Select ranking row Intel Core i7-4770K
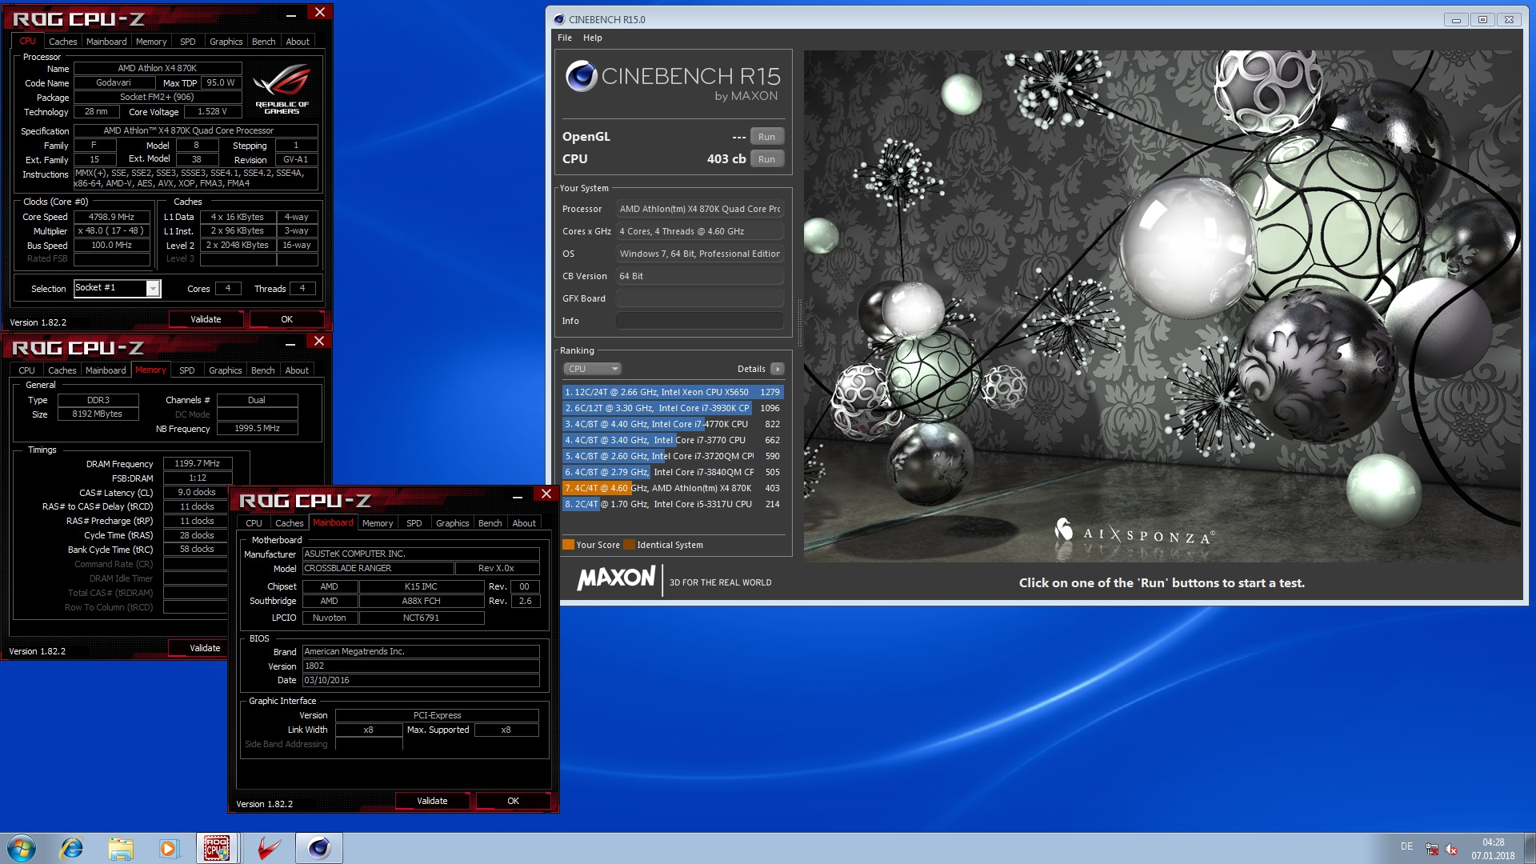 click(672, 424)
